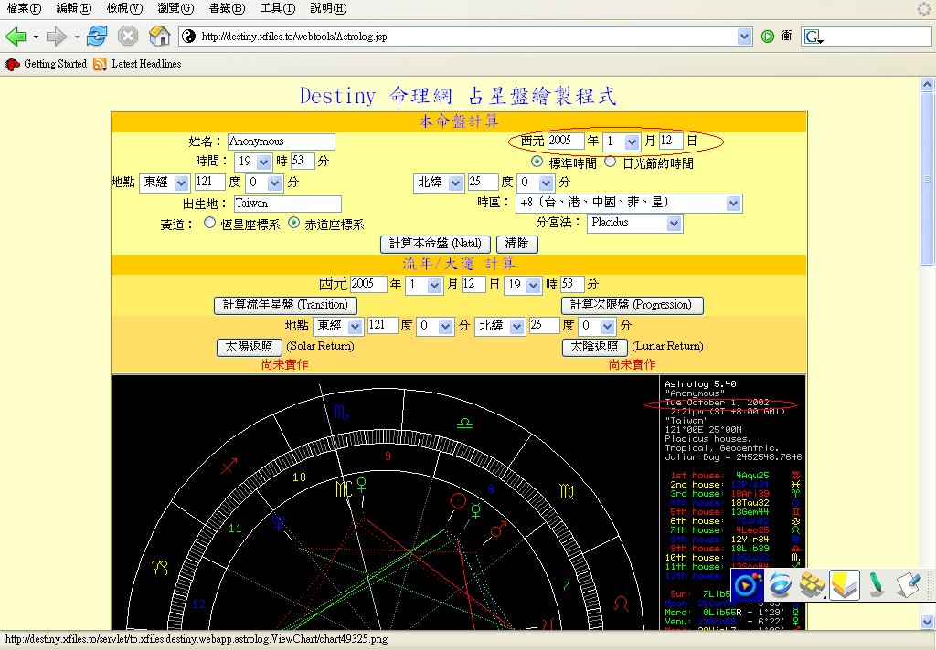Click the blue circular arrow icon in floating toolbar

pyautogui.click(x=780, y=584)
